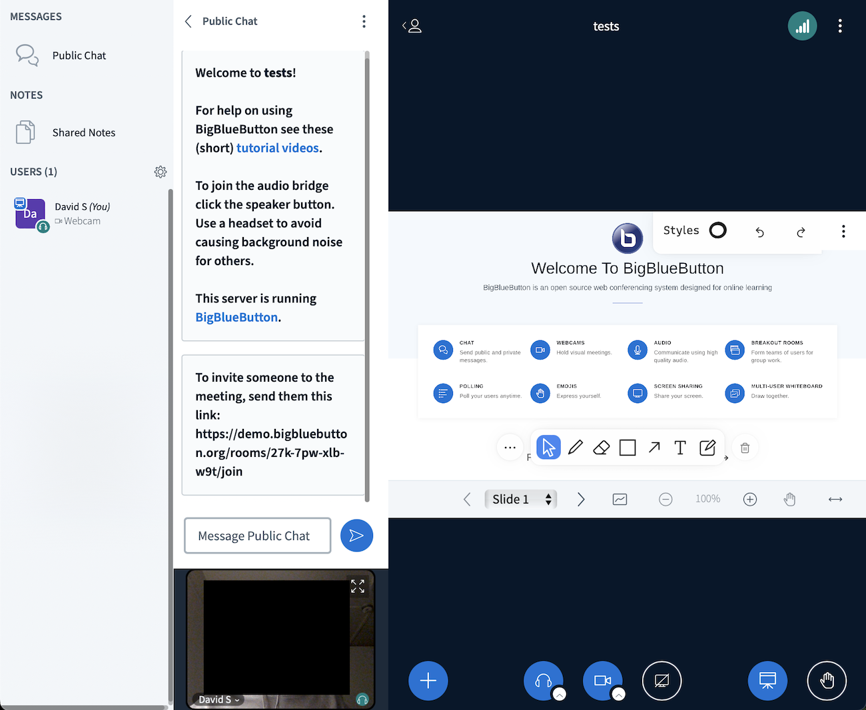
Task: Open the Styles color picker
Action: (717, 230)
